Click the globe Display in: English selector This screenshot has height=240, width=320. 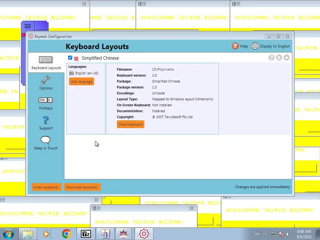pyautogui.click(x=270, y=46)
